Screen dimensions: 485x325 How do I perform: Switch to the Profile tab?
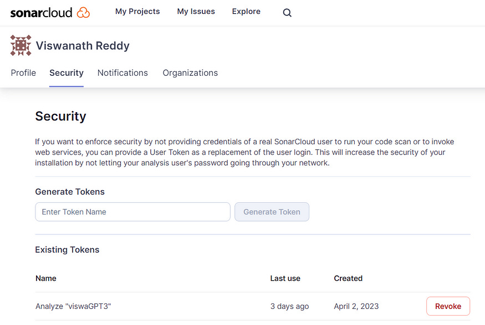23,73
